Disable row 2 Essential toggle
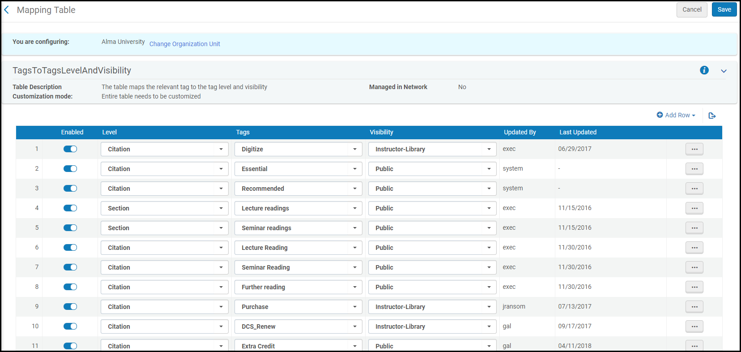This screenshot has width=741, height=352. pyautogui.click(x=70, y=169)
